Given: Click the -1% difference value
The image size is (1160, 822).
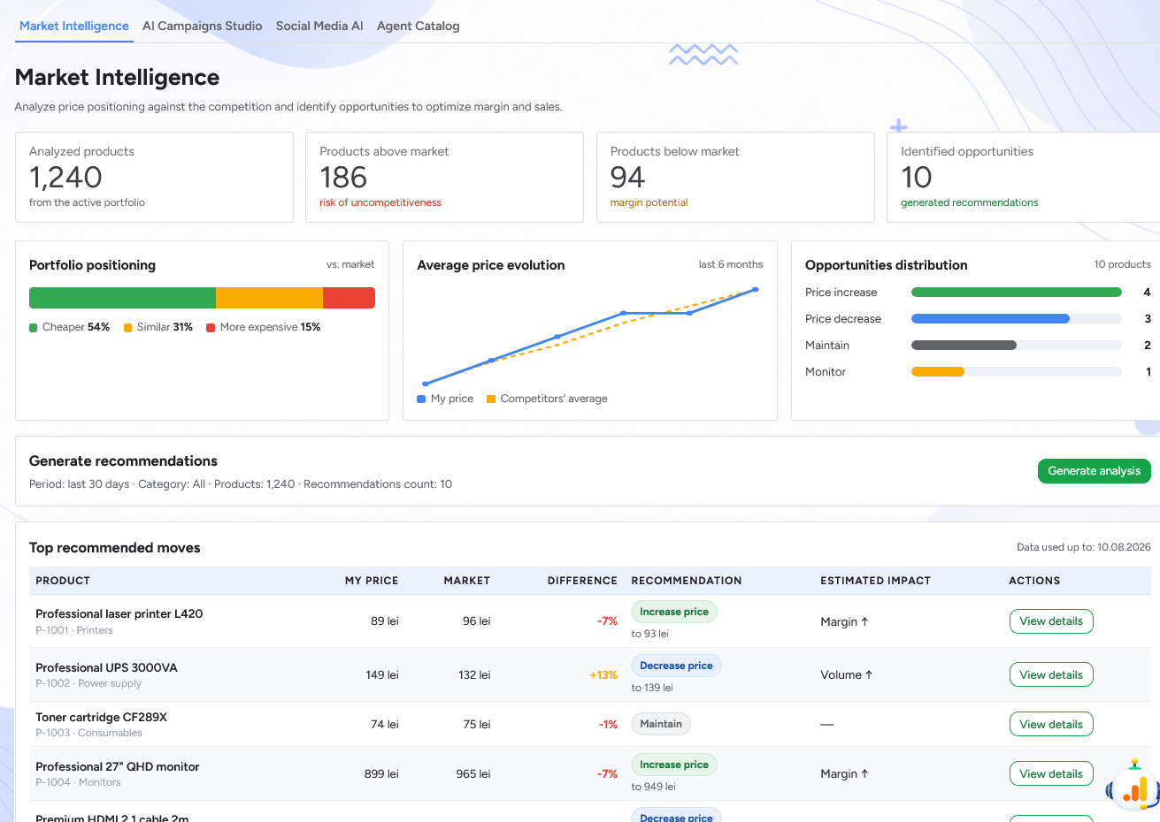Looking at the screenshot, I should [608, 725].
